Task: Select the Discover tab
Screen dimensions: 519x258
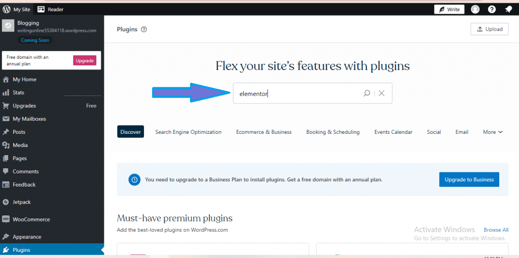Action: coord(130,132)
